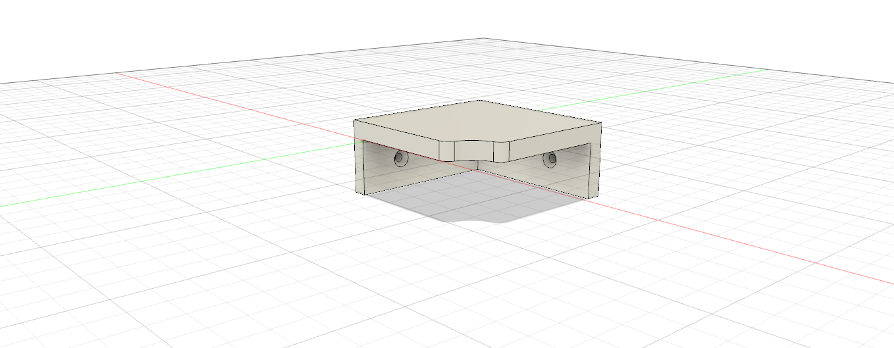Image resolution: width=894 pixels, height=348 pixels.
Task: Select the right screw hole in the bracket
Action: click(x=550, y=158)
